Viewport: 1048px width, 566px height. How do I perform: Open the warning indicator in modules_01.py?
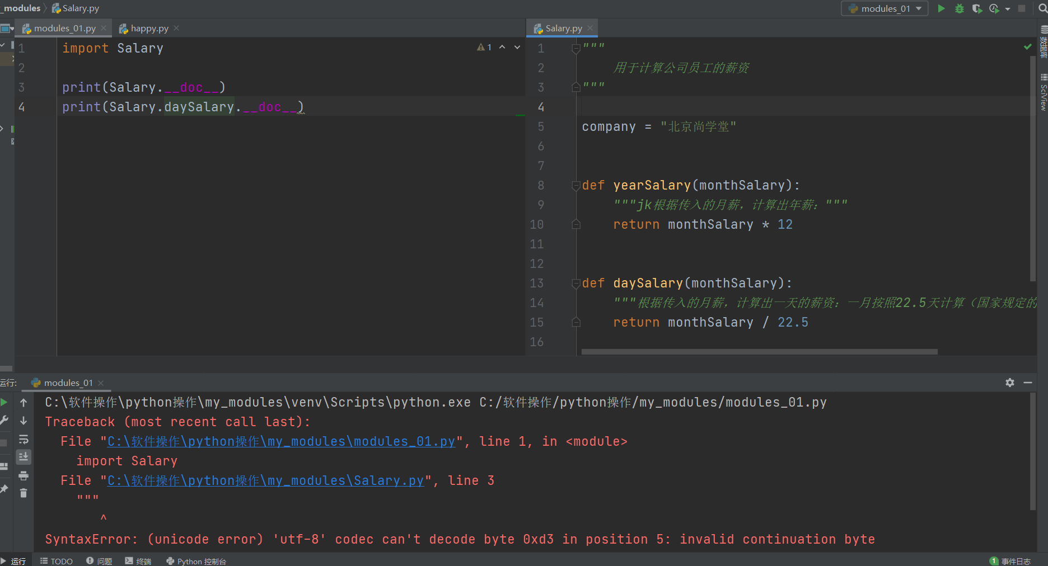point(484,48)
